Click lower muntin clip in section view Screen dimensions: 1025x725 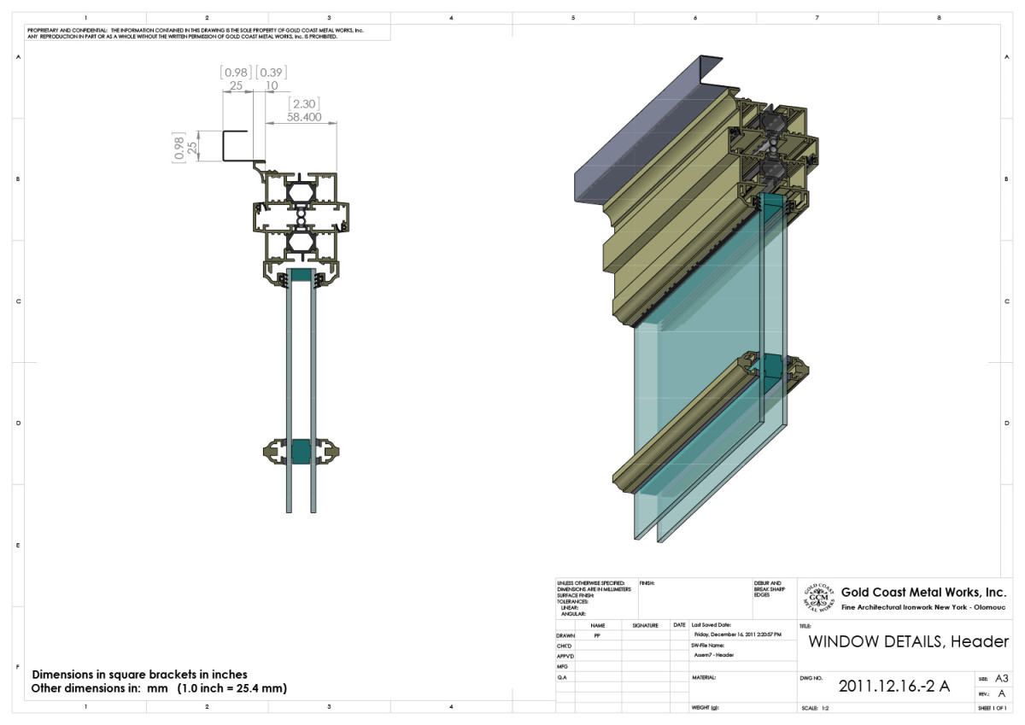[x=302, y=451]
